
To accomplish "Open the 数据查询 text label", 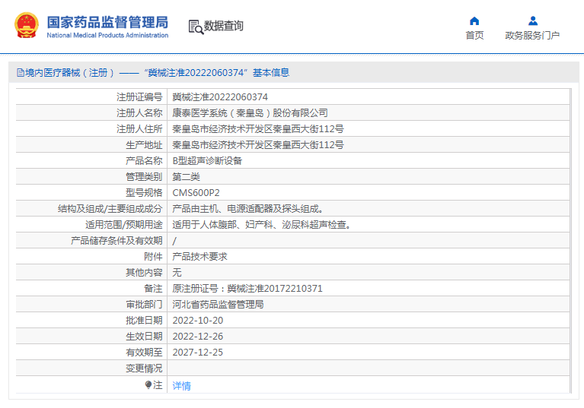I will coord(224,26).
